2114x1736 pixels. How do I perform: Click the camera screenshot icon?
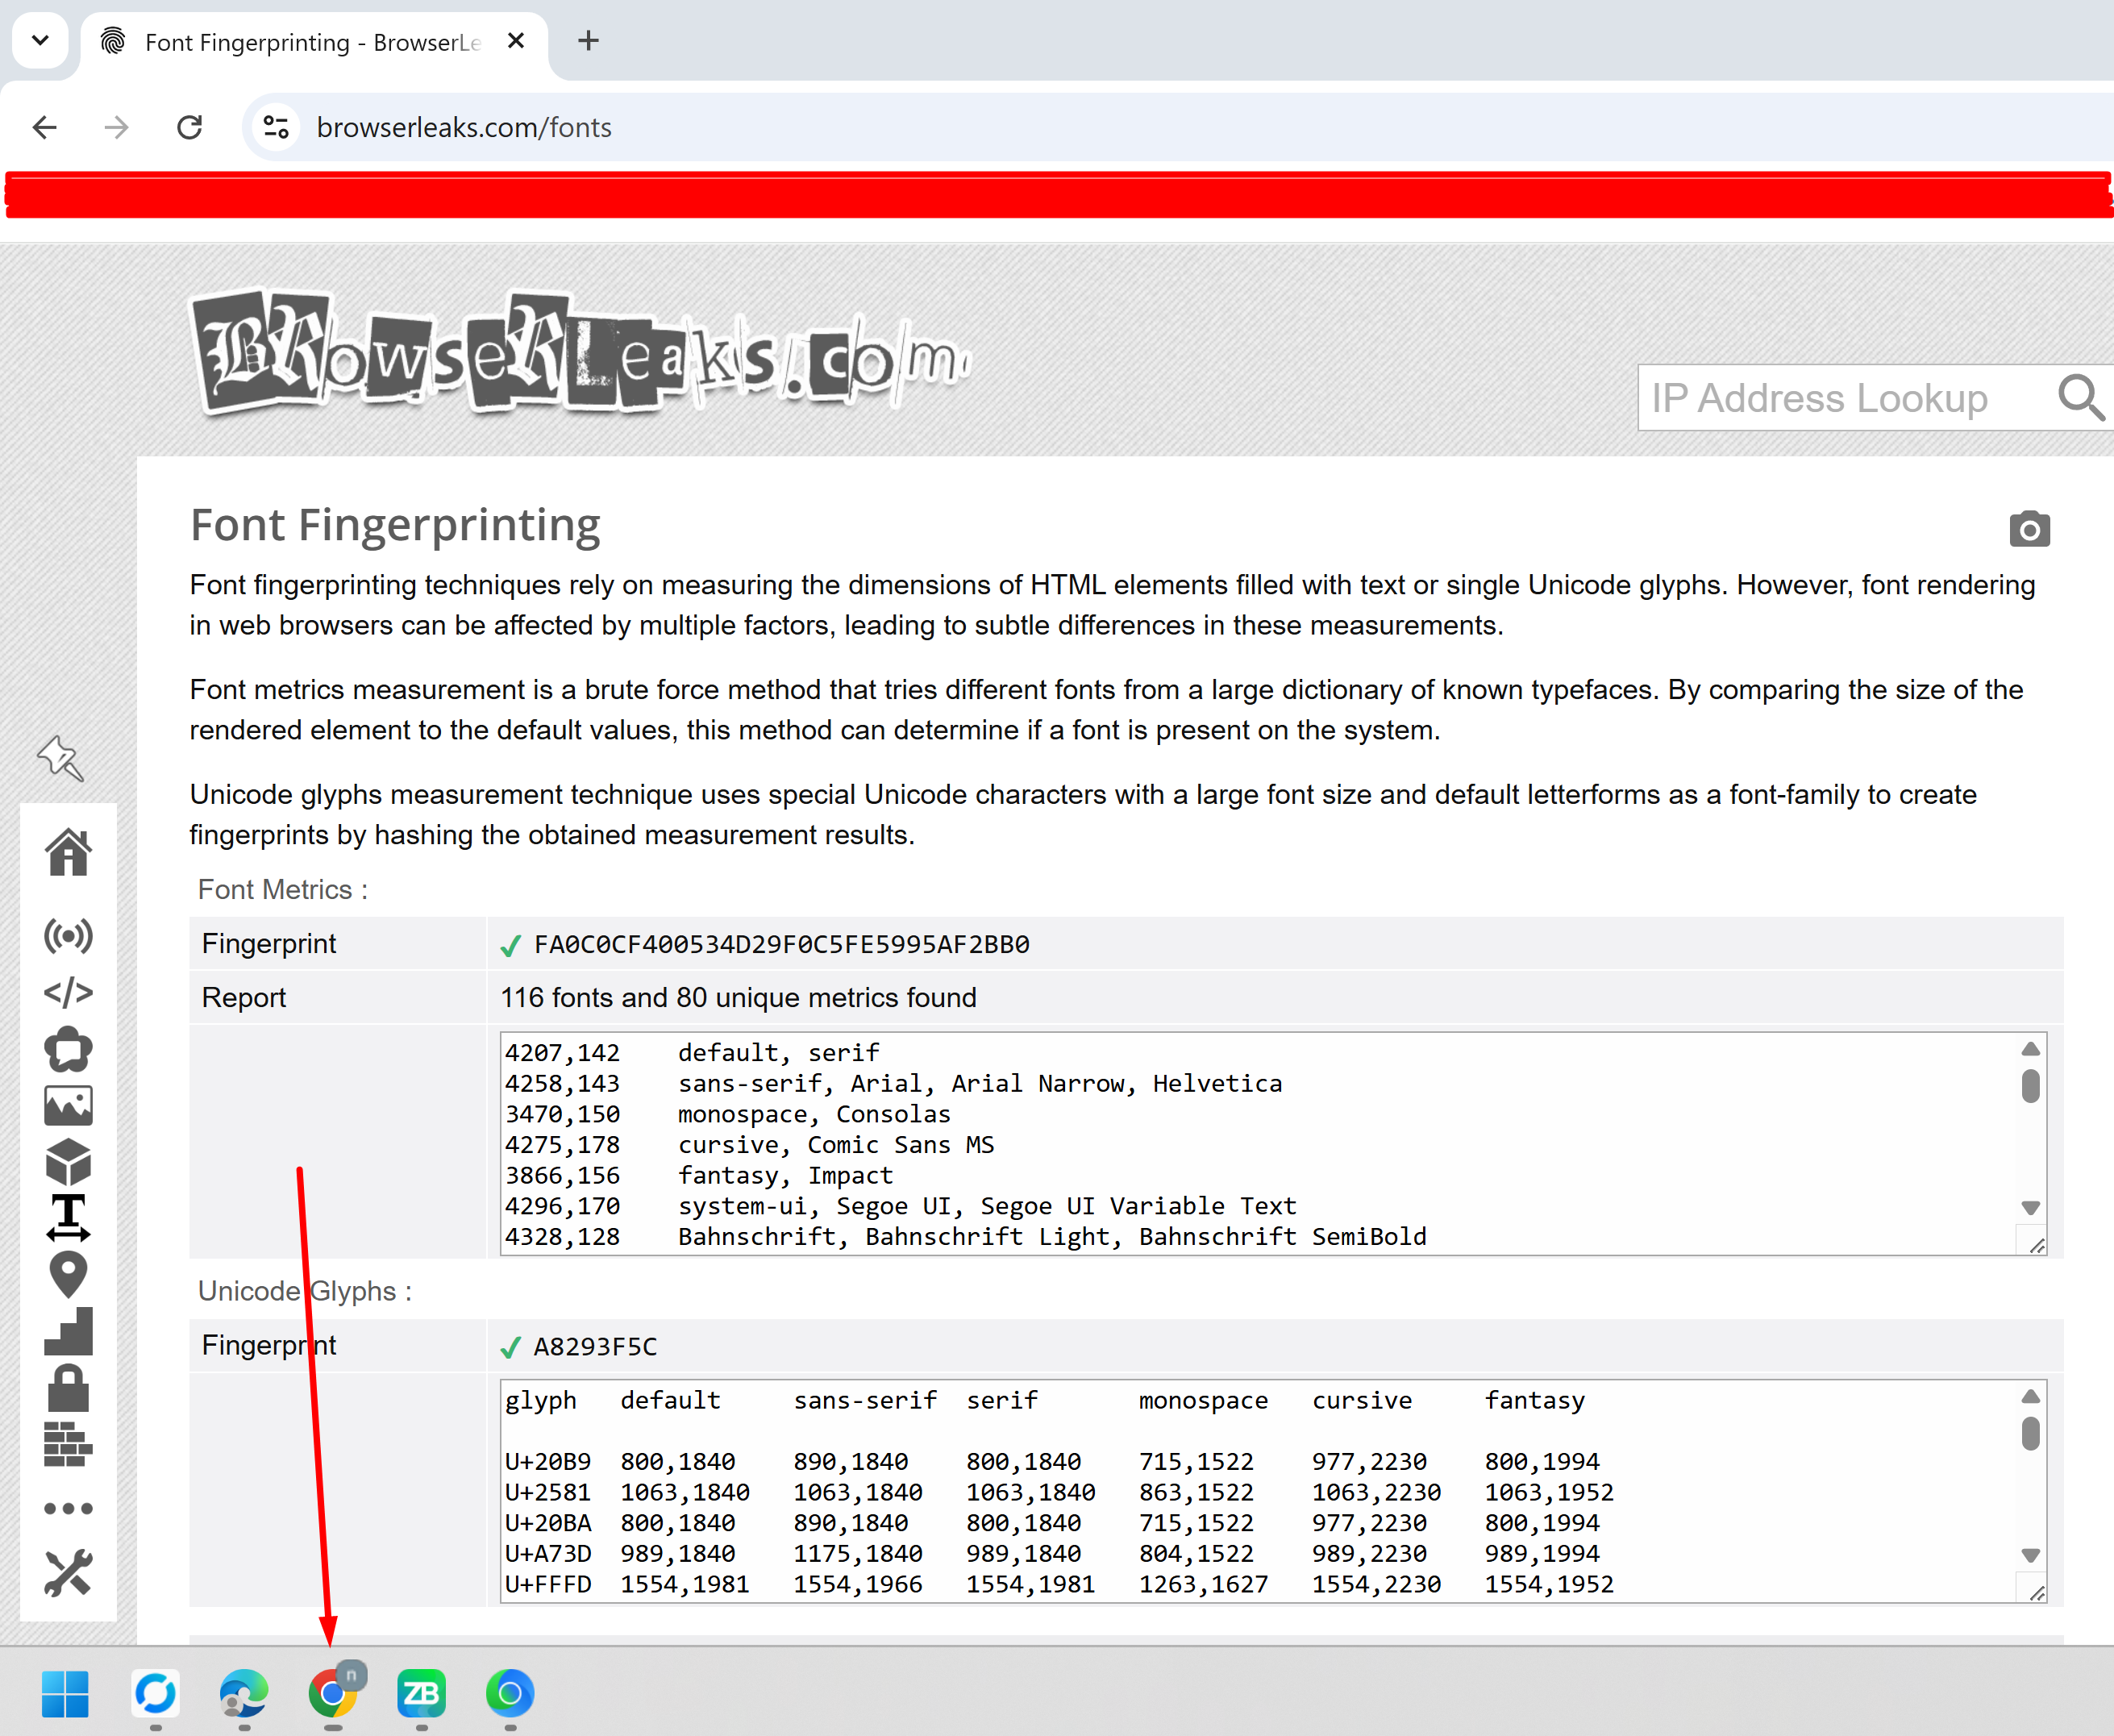click(2029, 529)
